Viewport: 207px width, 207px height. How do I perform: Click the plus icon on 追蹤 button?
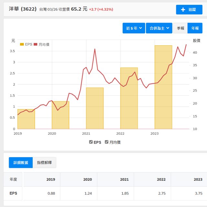(183, 9)
